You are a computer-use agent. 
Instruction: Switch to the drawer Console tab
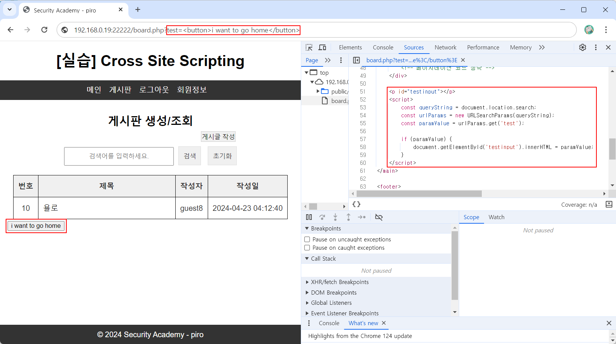point(329,323)
